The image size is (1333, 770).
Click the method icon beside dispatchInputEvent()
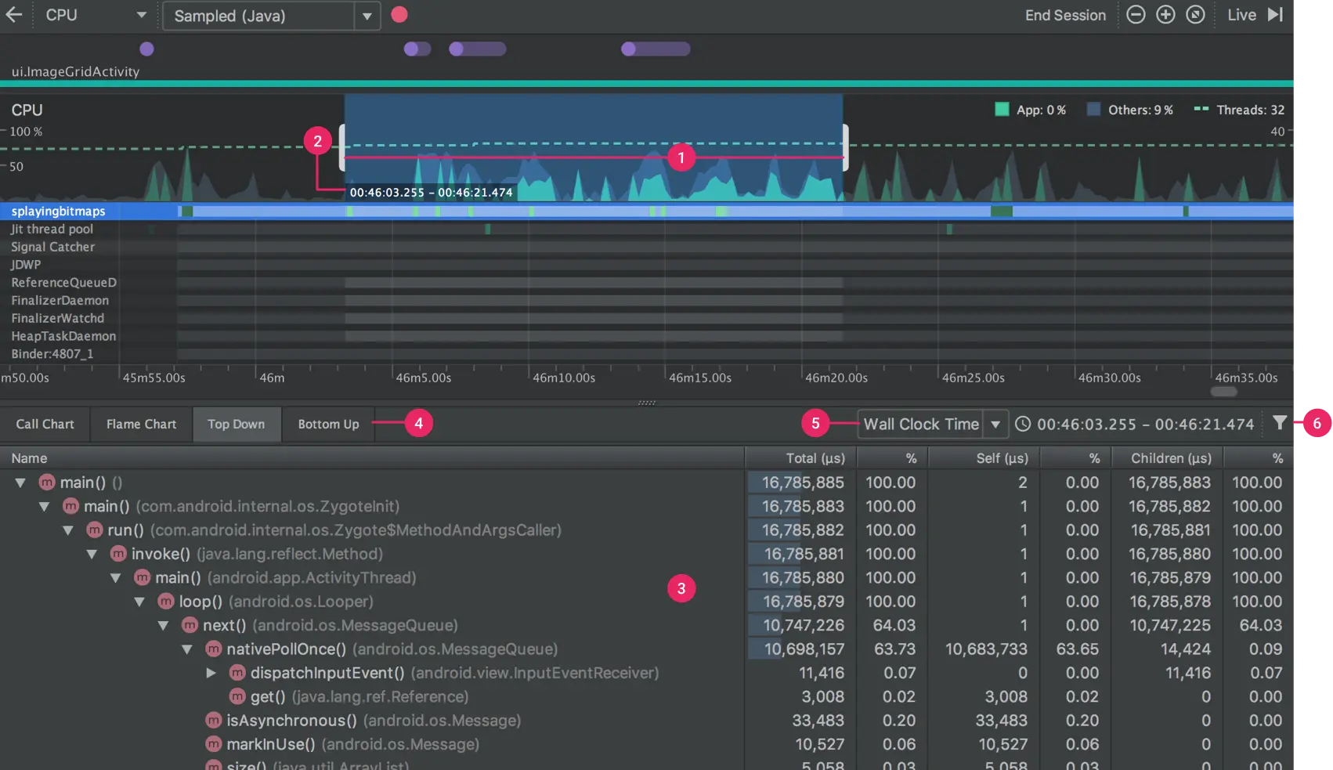pyautogui.click(x=237, y=673)
